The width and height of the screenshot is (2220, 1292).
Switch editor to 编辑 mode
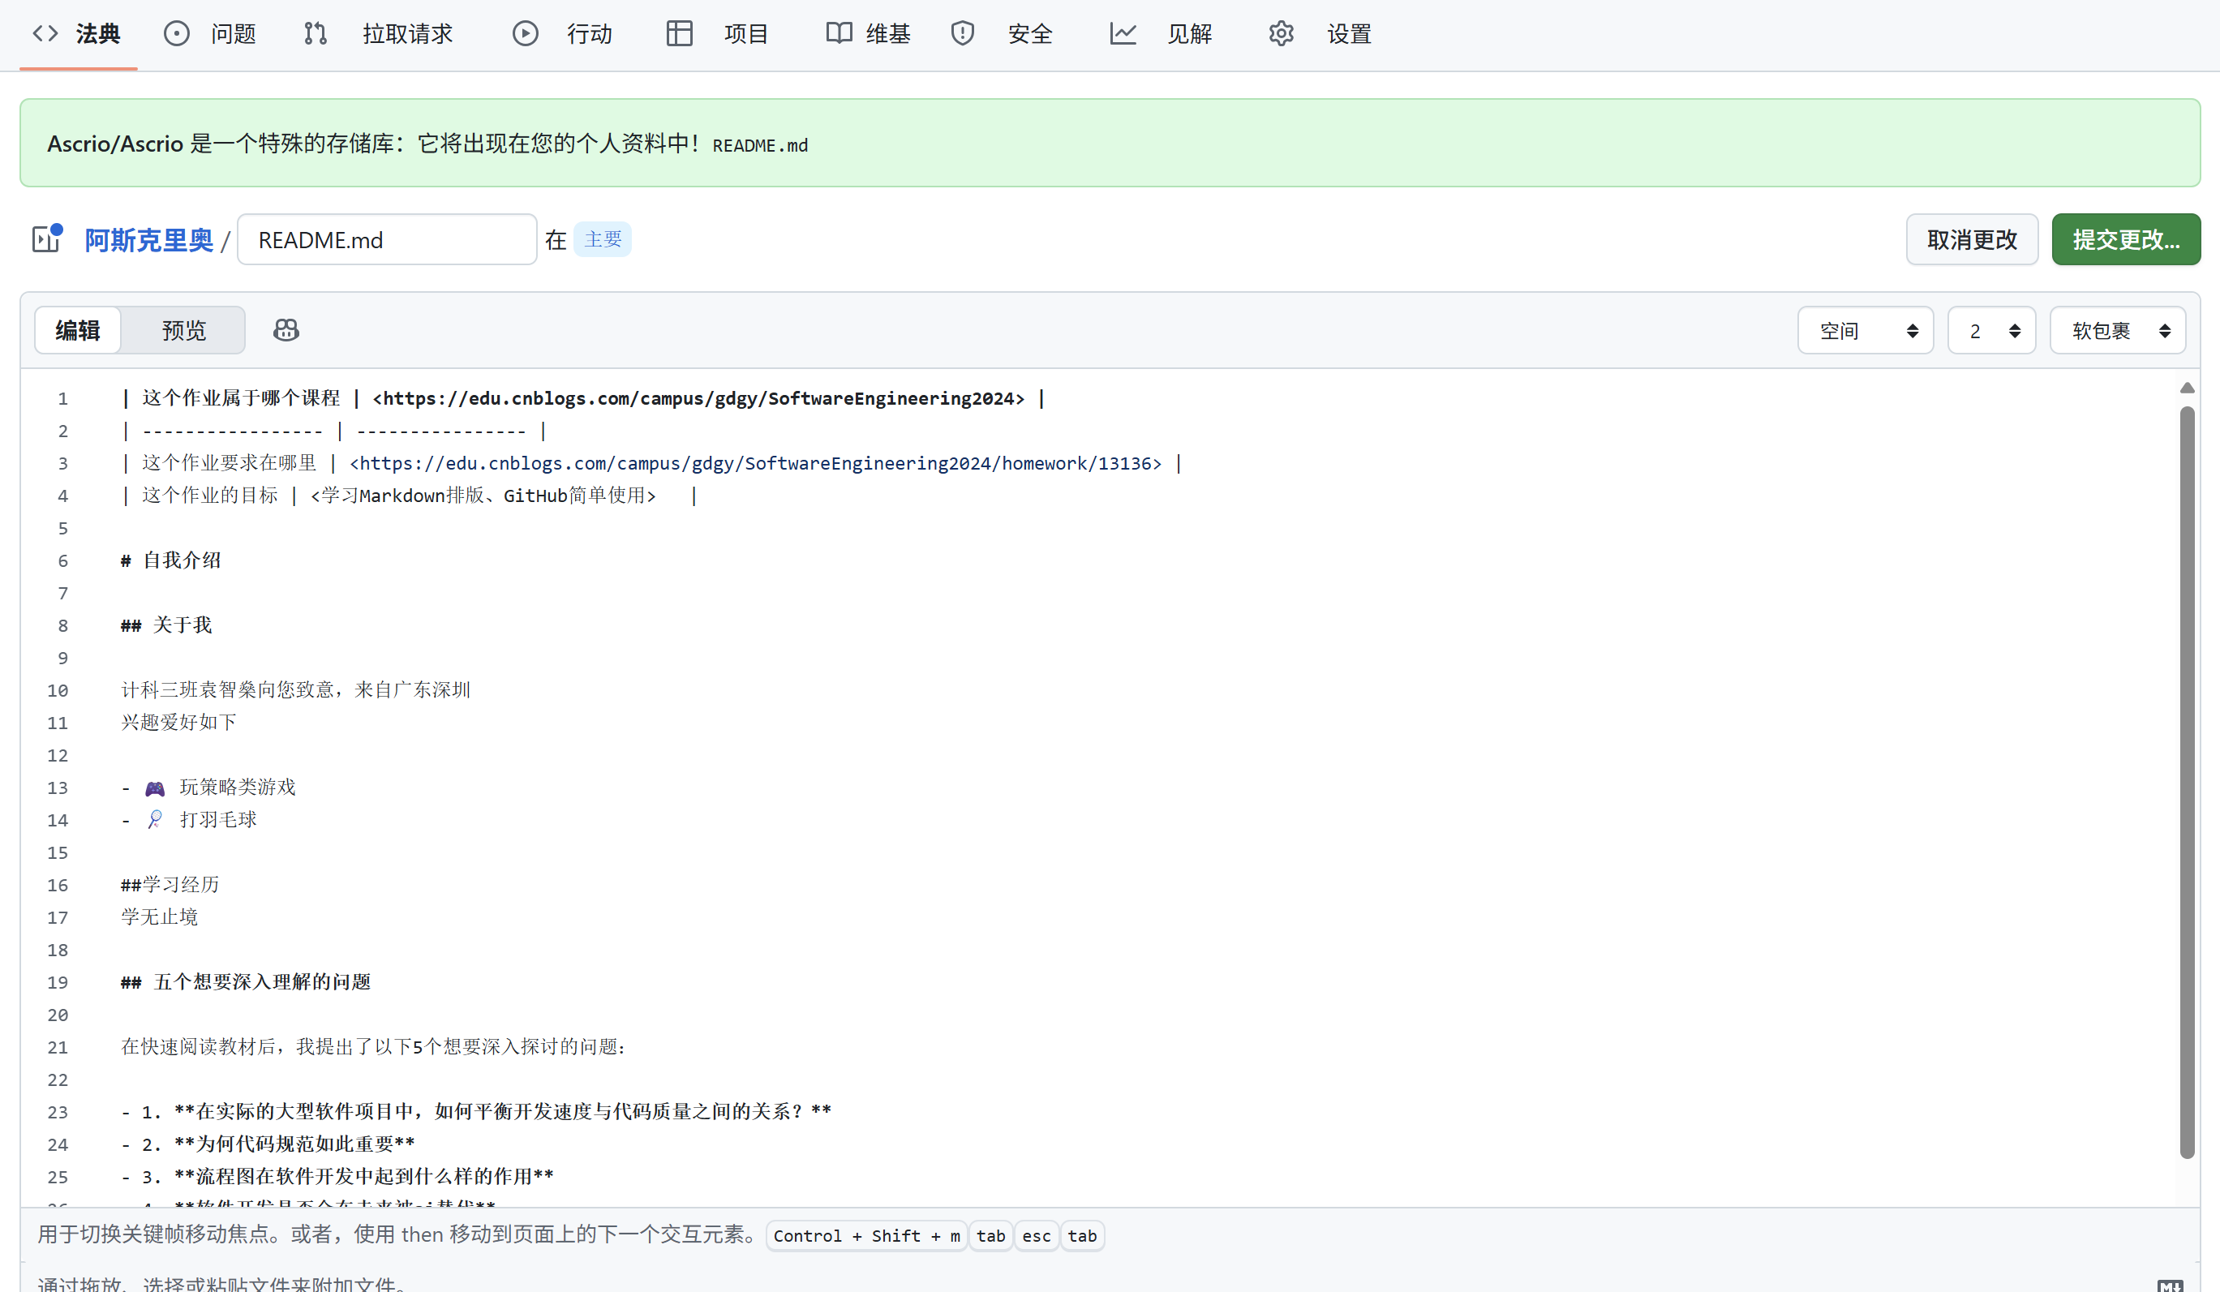(78, 330)
